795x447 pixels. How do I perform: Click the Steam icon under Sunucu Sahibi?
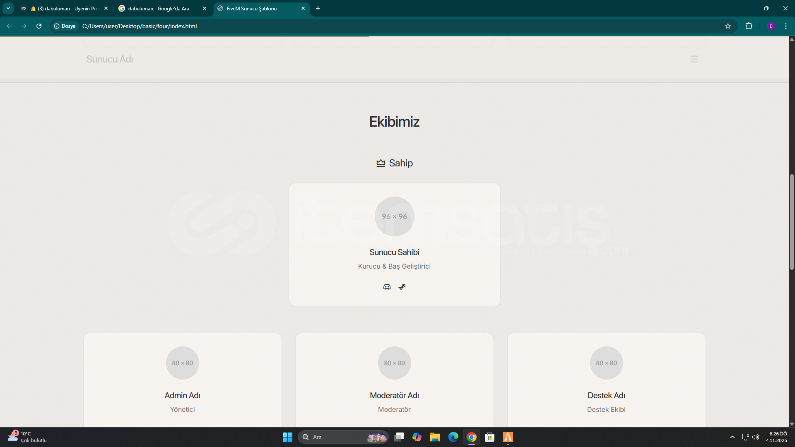(x=402, y=287)
